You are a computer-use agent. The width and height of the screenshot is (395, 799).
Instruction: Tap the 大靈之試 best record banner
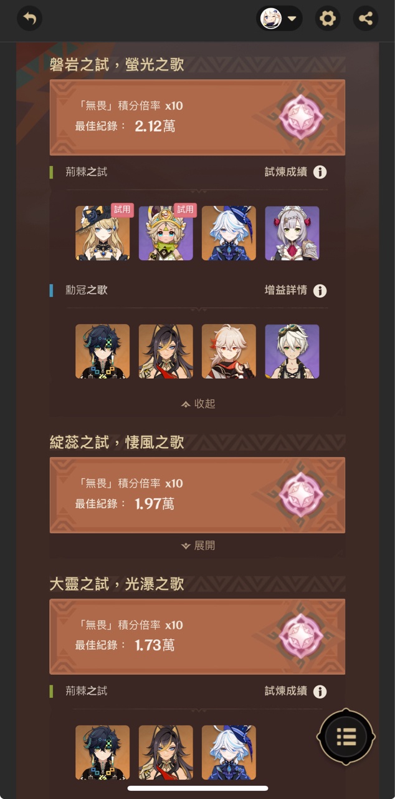coord(197,636)
